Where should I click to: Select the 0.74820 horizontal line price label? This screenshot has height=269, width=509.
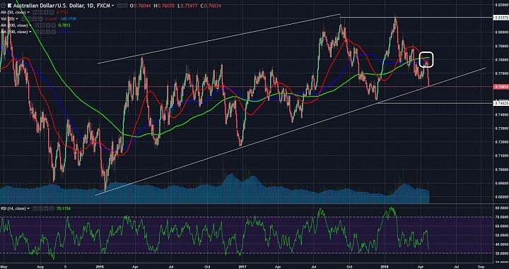click(x=501, y=103)
